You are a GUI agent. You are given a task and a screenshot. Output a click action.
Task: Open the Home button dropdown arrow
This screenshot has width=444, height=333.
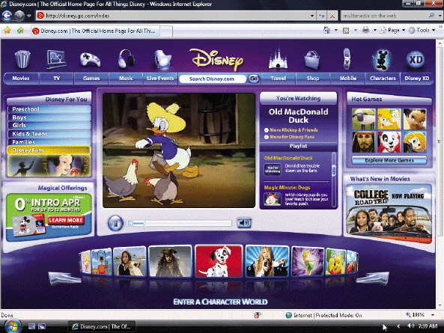[x=336, y=30]
